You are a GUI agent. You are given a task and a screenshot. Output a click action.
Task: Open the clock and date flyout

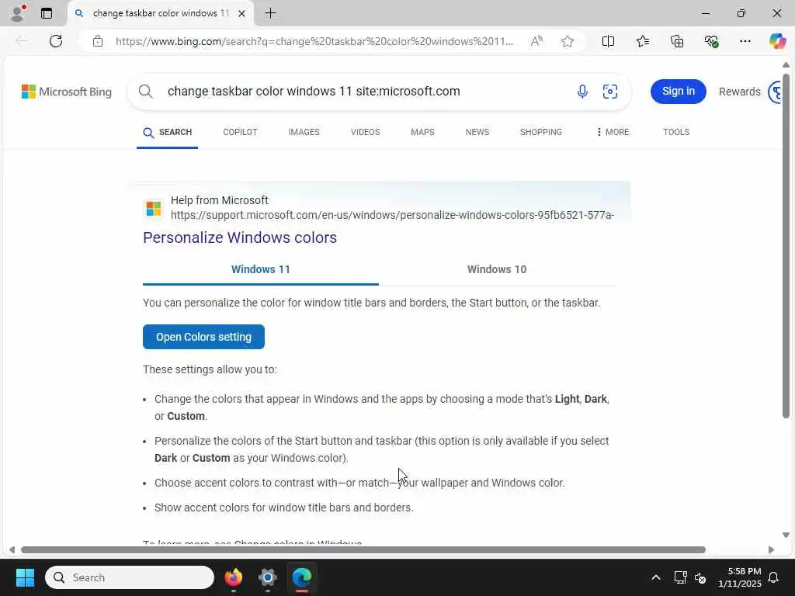coord(740,577)
